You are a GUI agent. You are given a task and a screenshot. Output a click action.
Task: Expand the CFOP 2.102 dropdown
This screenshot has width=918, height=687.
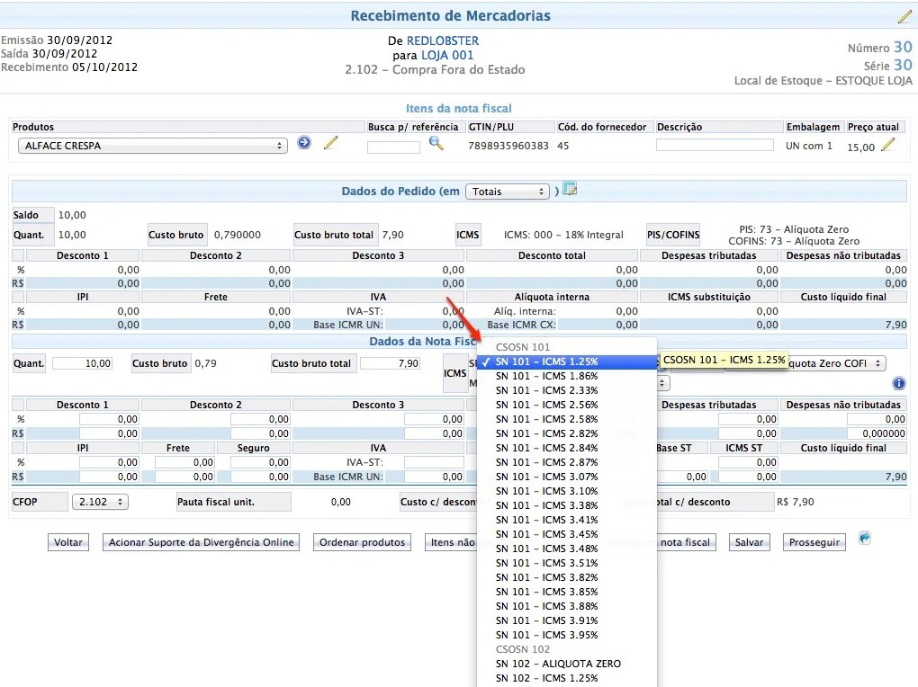click(99, 502)
